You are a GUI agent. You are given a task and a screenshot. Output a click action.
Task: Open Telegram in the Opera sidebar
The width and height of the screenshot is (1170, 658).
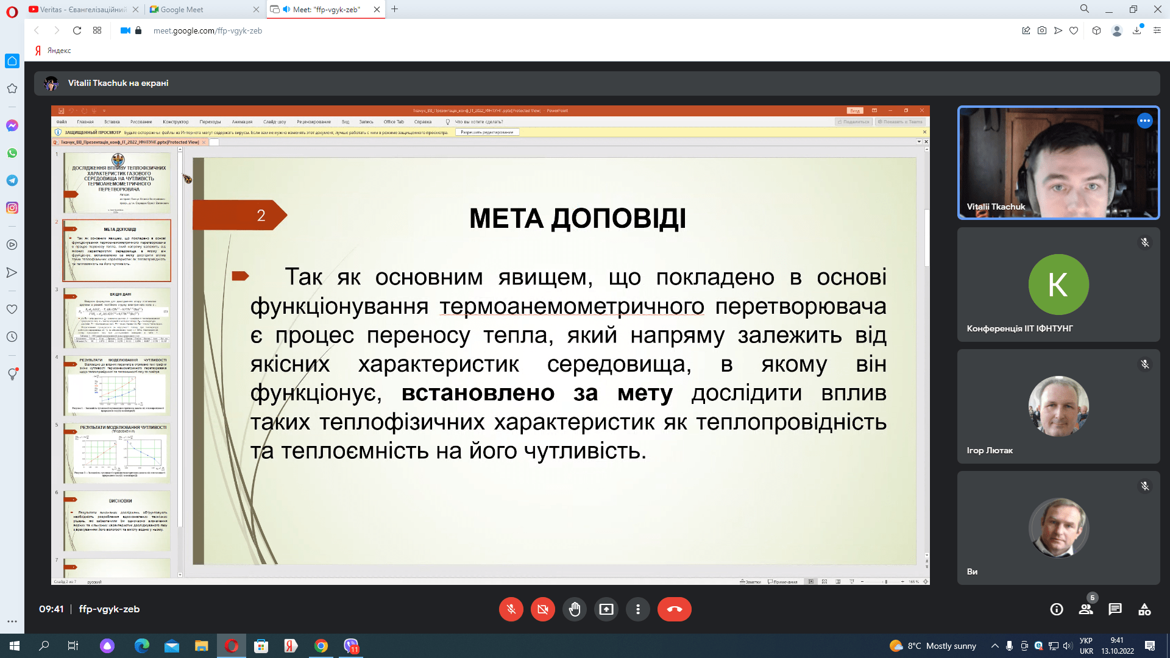click(12, 180)
